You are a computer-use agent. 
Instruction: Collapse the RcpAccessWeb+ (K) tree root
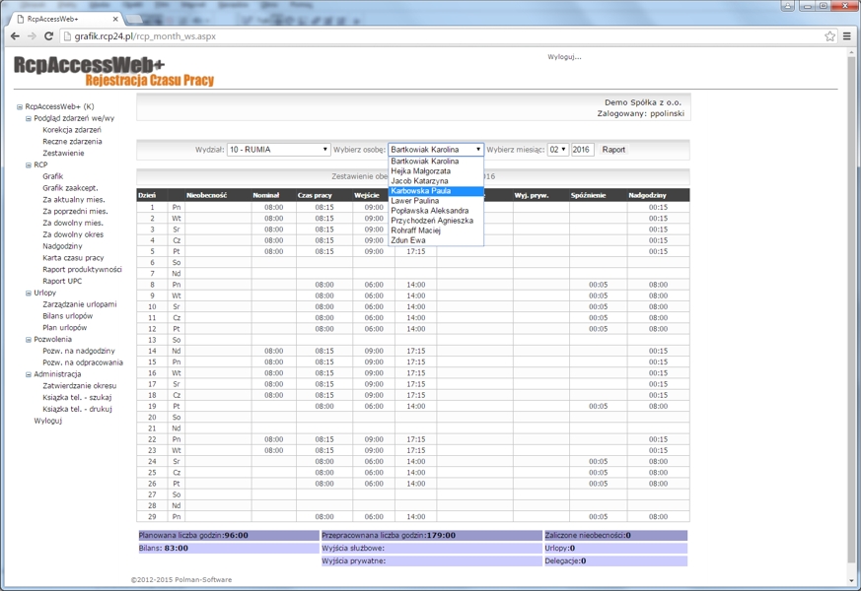(x=20, y=106)
